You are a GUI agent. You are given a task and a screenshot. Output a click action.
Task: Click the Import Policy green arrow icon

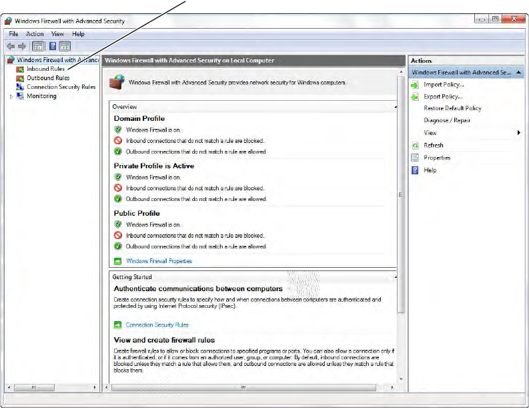click(x=415, y=85)
